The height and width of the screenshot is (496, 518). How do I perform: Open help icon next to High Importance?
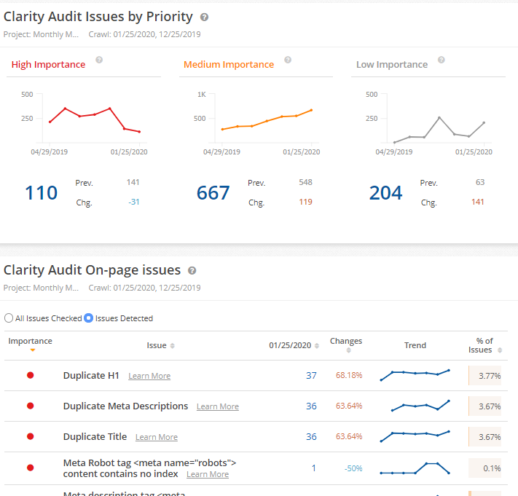click(x=99, y=60)
